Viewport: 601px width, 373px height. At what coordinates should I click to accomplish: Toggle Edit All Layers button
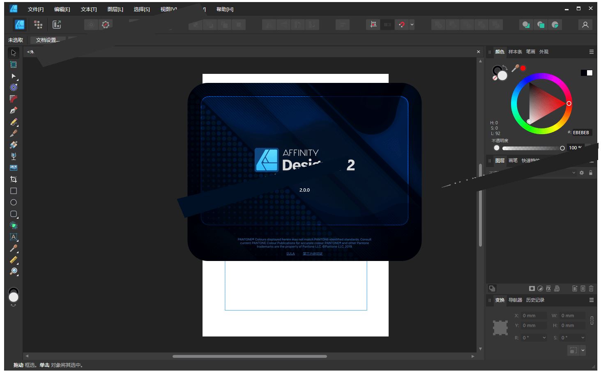coord(492,288)
